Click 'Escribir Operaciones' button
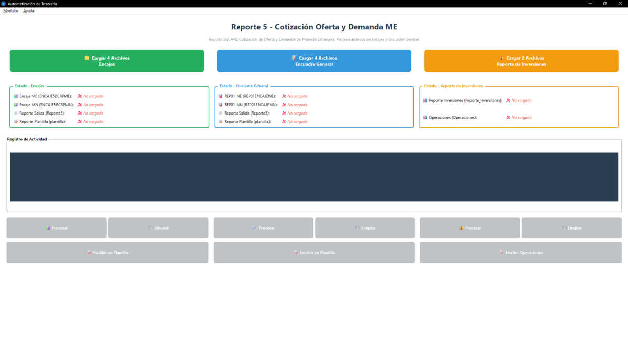 click(x=521, y=252)
